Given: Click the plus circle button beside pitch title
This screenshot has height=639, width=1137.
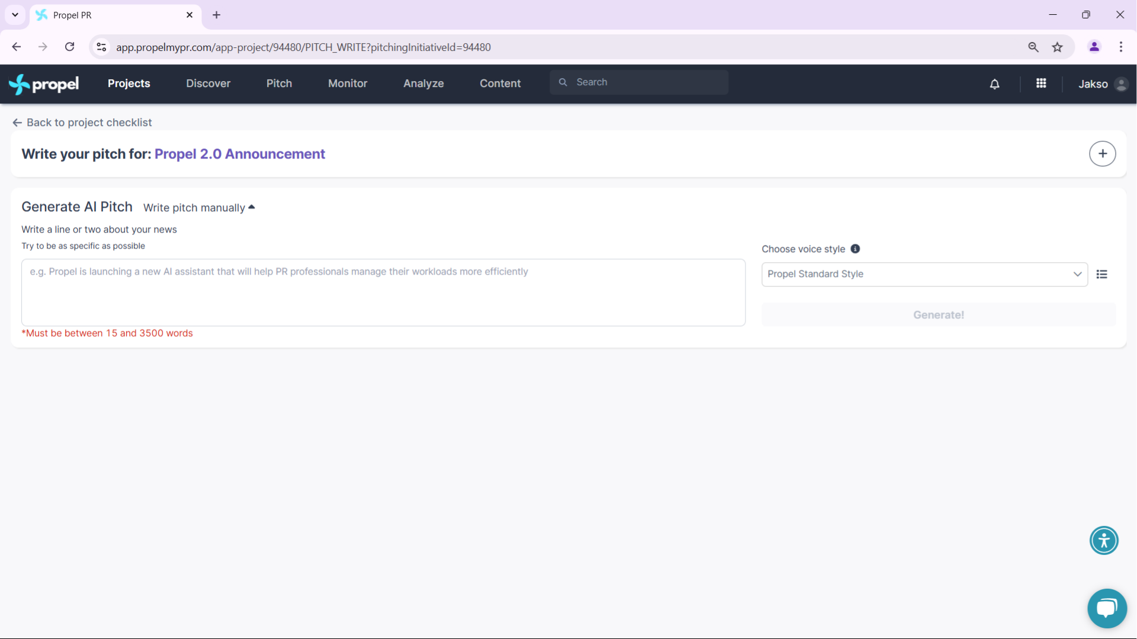Looking at the screenshot, I should coord(1103,154).
